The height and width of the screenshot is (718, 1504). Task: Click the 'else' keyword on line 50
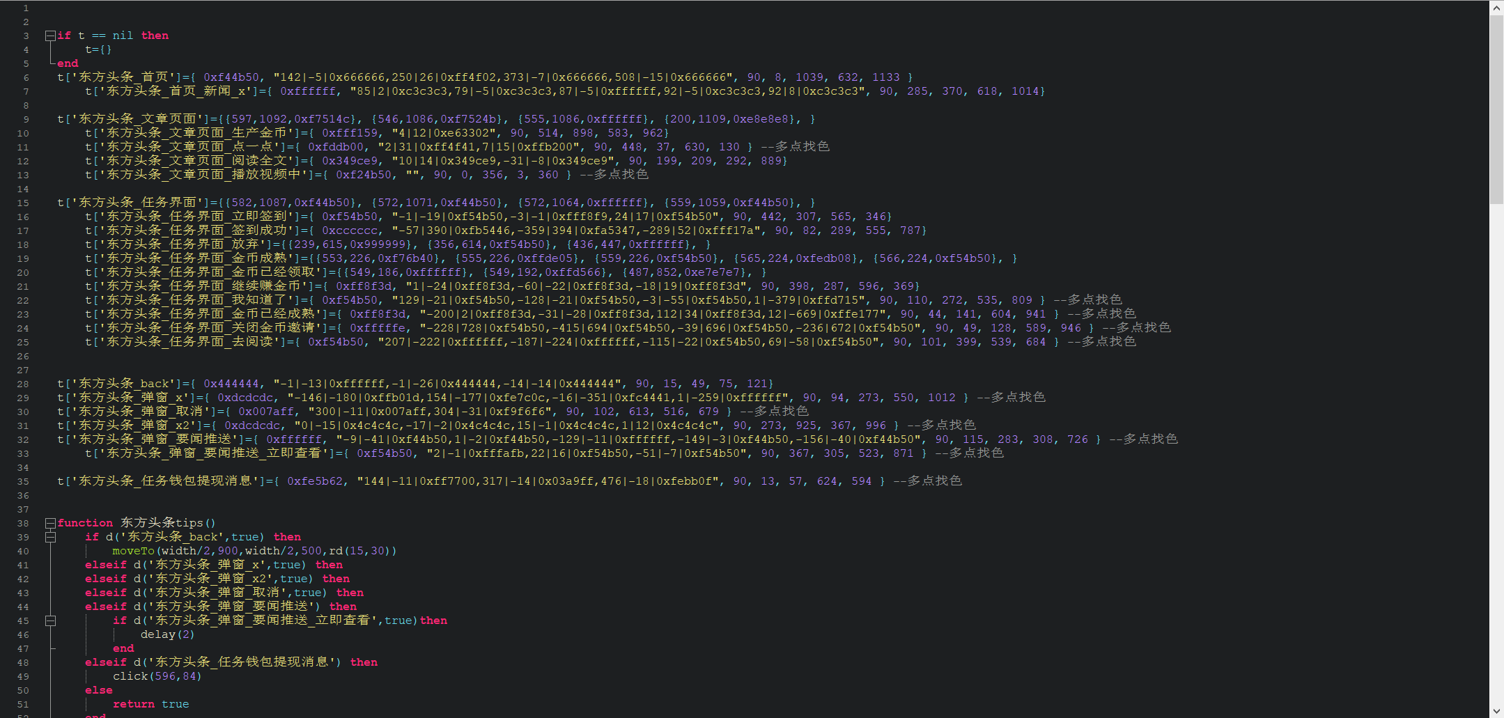pyautogui.click(x=98, y=690)
